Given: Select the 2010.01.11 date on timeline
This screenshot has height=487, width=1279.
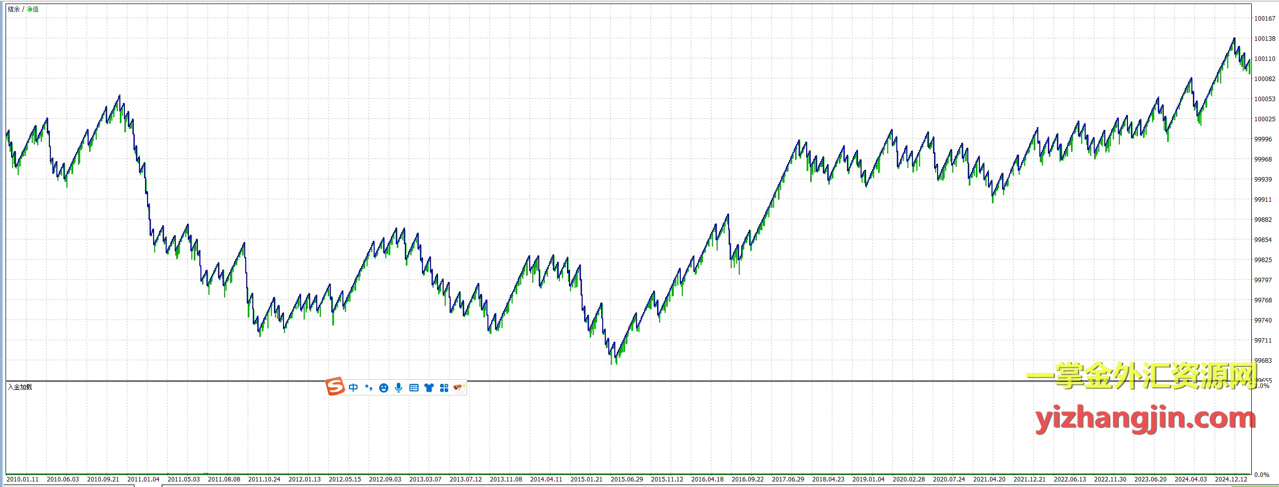Looking at the screenshot, I should point(23,479).
